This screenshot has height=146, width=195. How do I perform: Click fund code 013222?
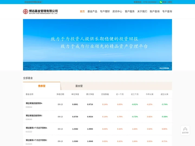[x=29, y=132]
